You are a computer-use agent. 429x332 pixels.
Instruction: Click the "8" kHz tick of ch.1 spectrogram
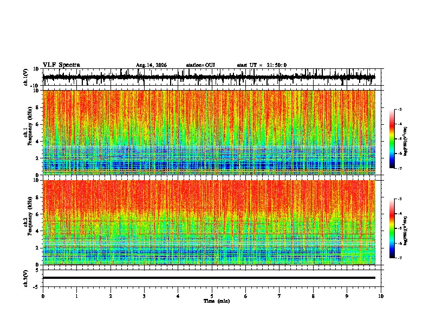click(x=37, y=107)
